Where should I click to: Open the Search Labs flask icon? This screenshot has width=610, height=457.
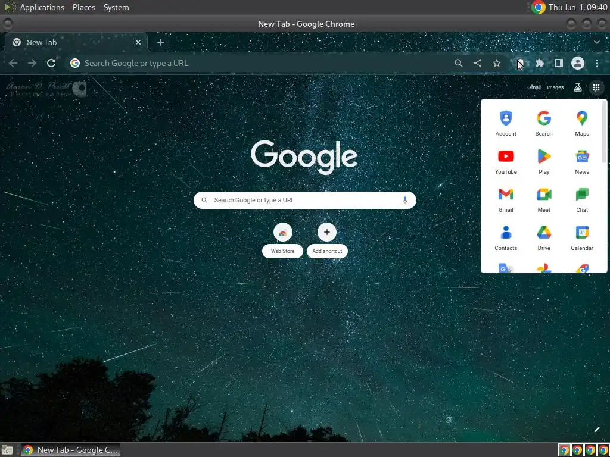tap(578, 87)
